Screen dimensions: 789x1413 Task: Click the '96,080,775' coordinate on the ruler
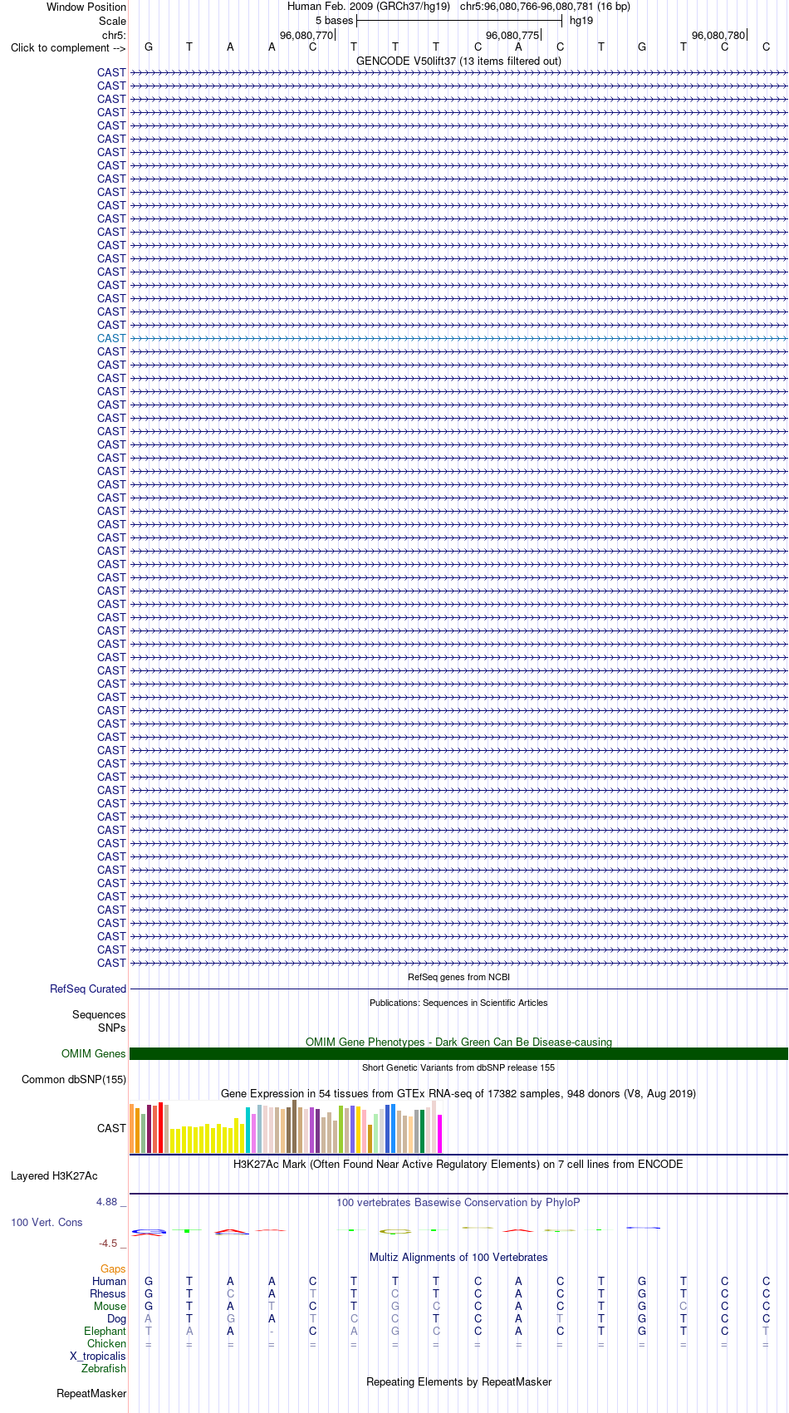click(512, 35)
